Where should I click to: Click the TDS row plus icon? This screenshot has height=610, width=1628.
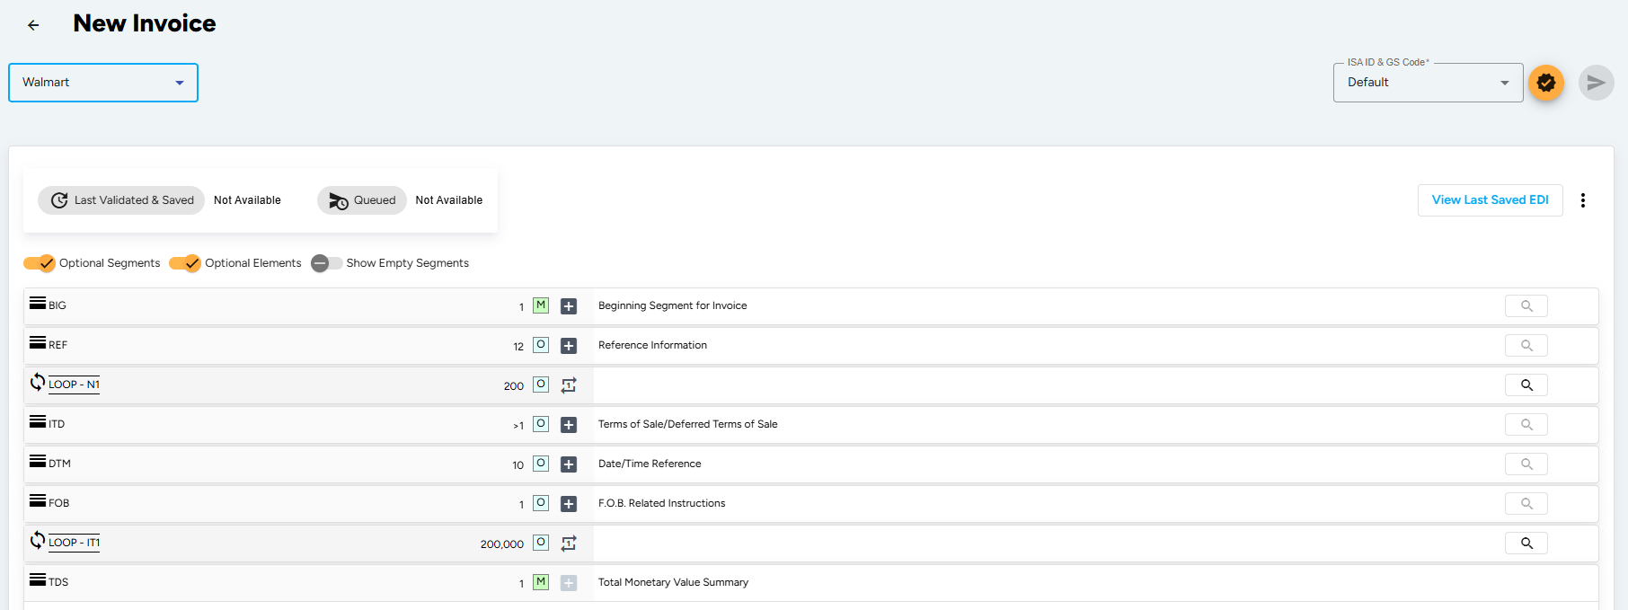[569, 583]
